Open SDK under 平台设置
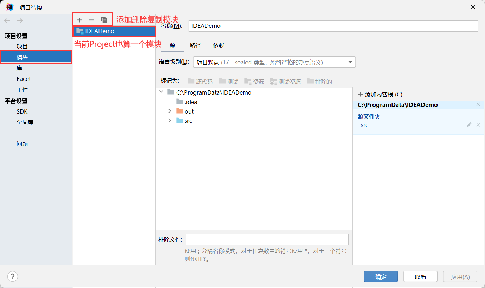 tap(22, 111)
